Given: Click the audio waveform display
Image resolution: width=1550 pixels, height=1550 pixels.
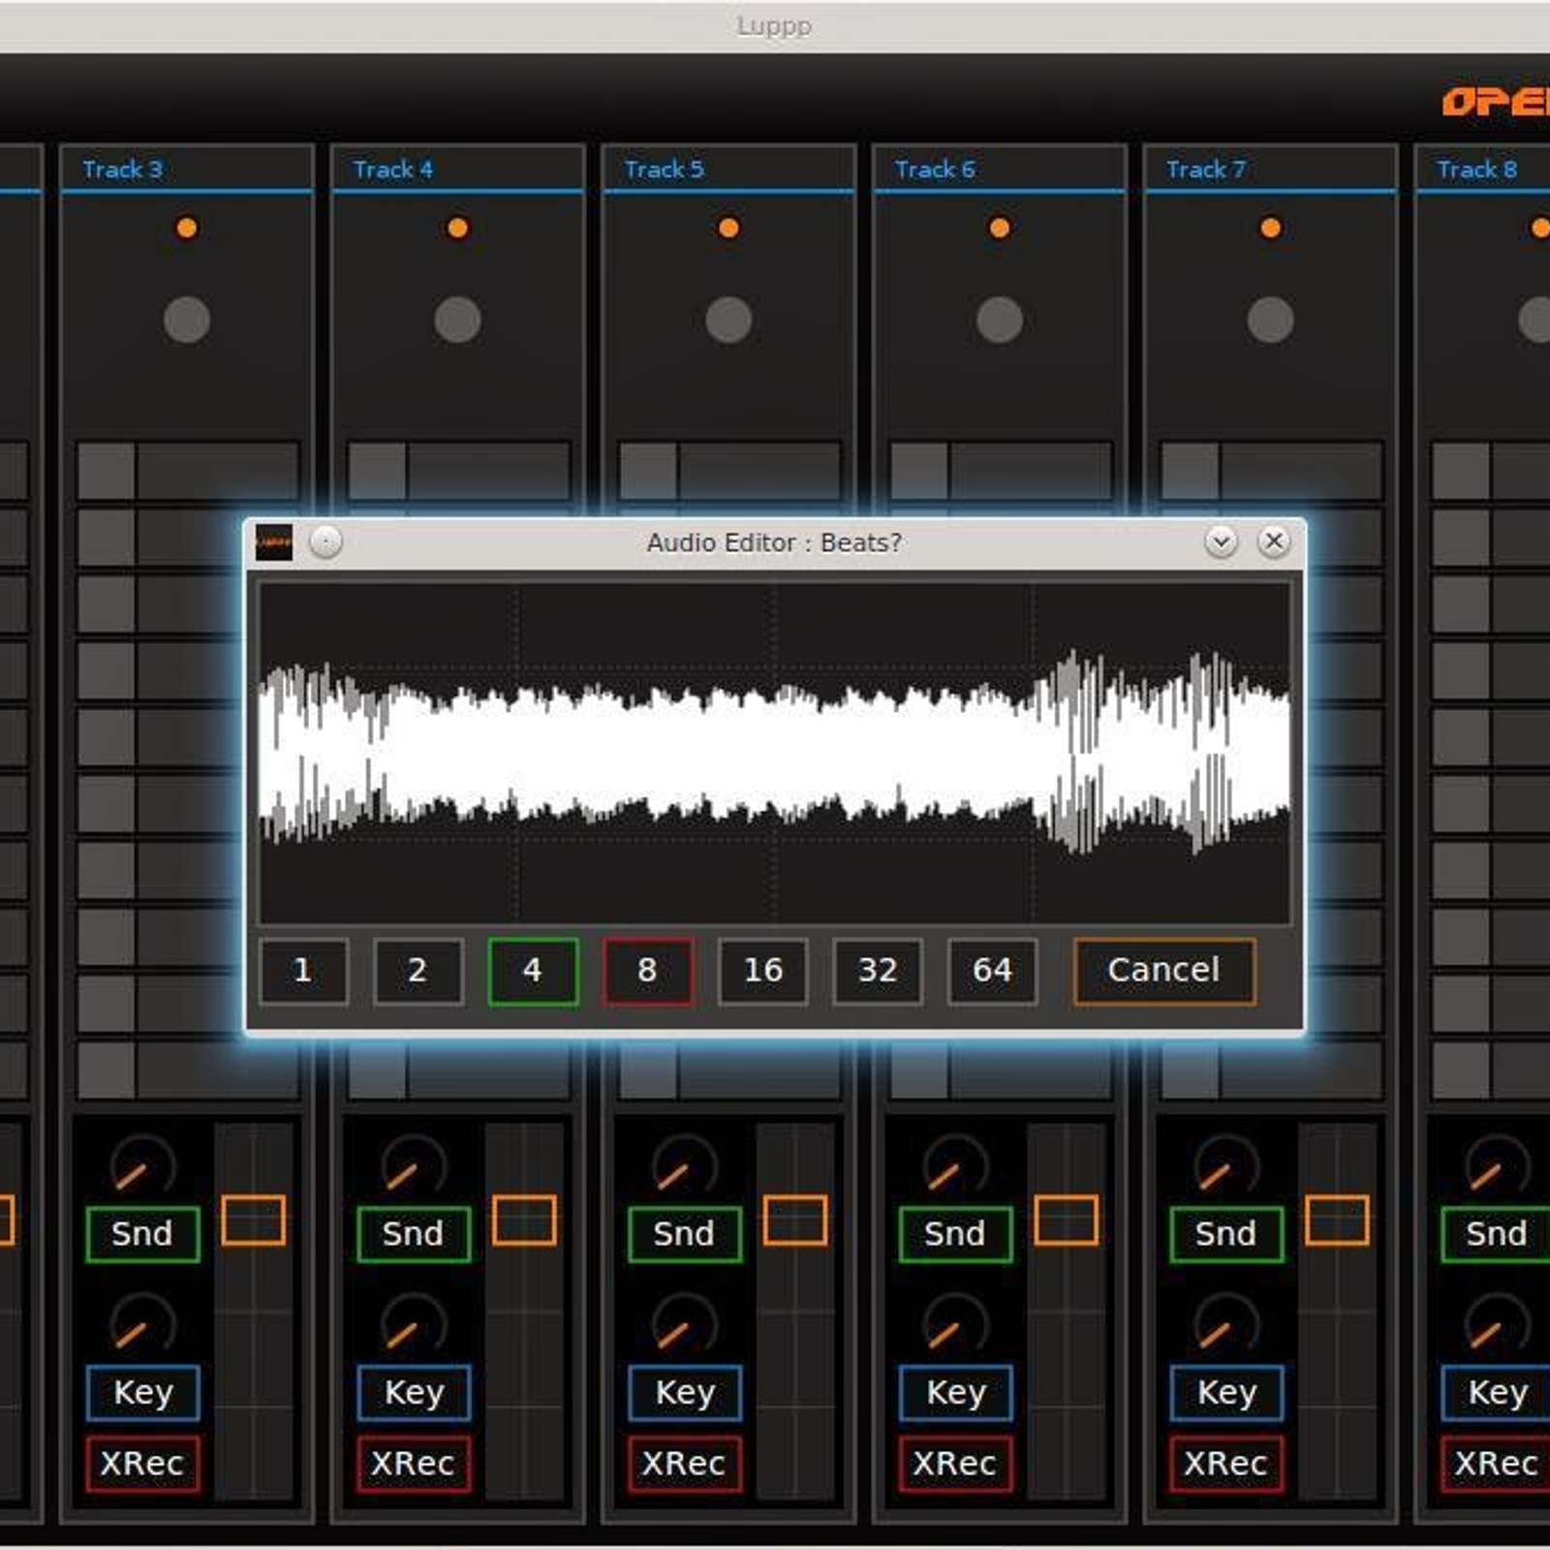Looking at the screenshot, I should click(x=775, y=753).
